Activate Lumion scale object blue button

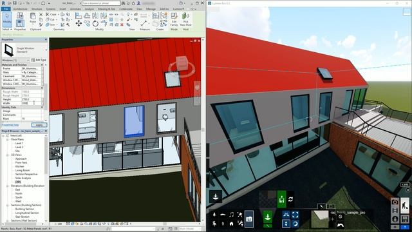pos(295,215)
